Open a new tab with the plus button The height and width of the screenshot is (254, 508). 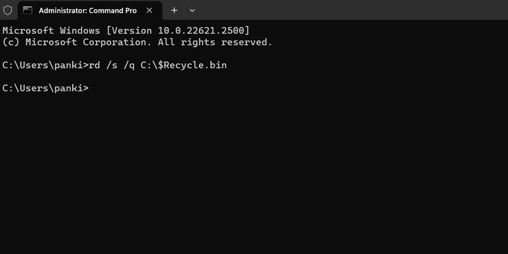(x=174, y=10)
